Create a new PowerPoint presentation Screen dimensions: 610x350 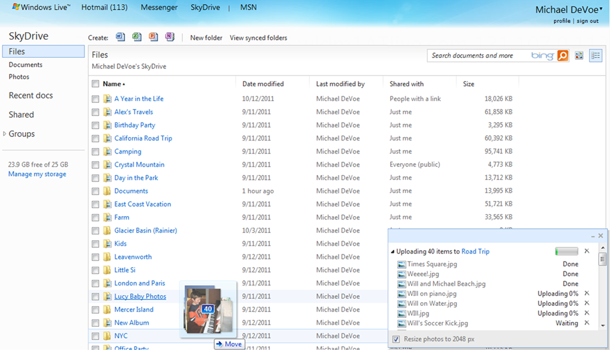click(x=154, y=37)
